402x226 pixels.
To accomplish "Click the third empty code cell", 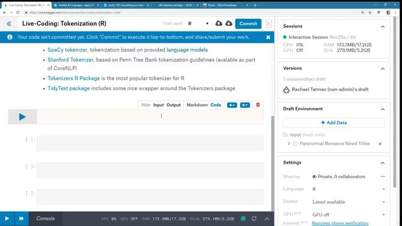I will (x=150, y=170).
